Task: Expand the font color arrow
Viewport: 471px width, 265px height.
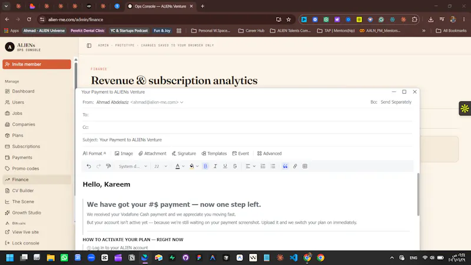Action: (x=183, y=166)
